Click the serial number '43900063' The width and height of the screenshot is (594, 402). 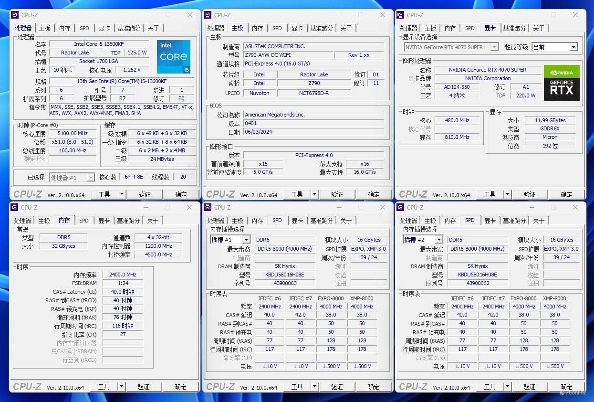[x=285, y=283]
